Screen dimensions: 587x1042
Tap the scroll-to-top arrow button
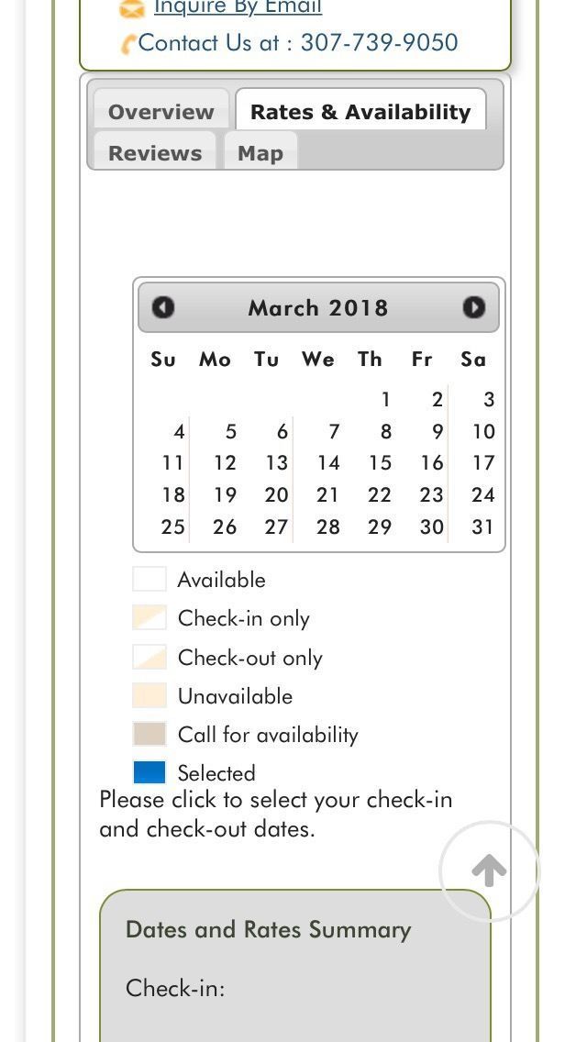(489, 870)
